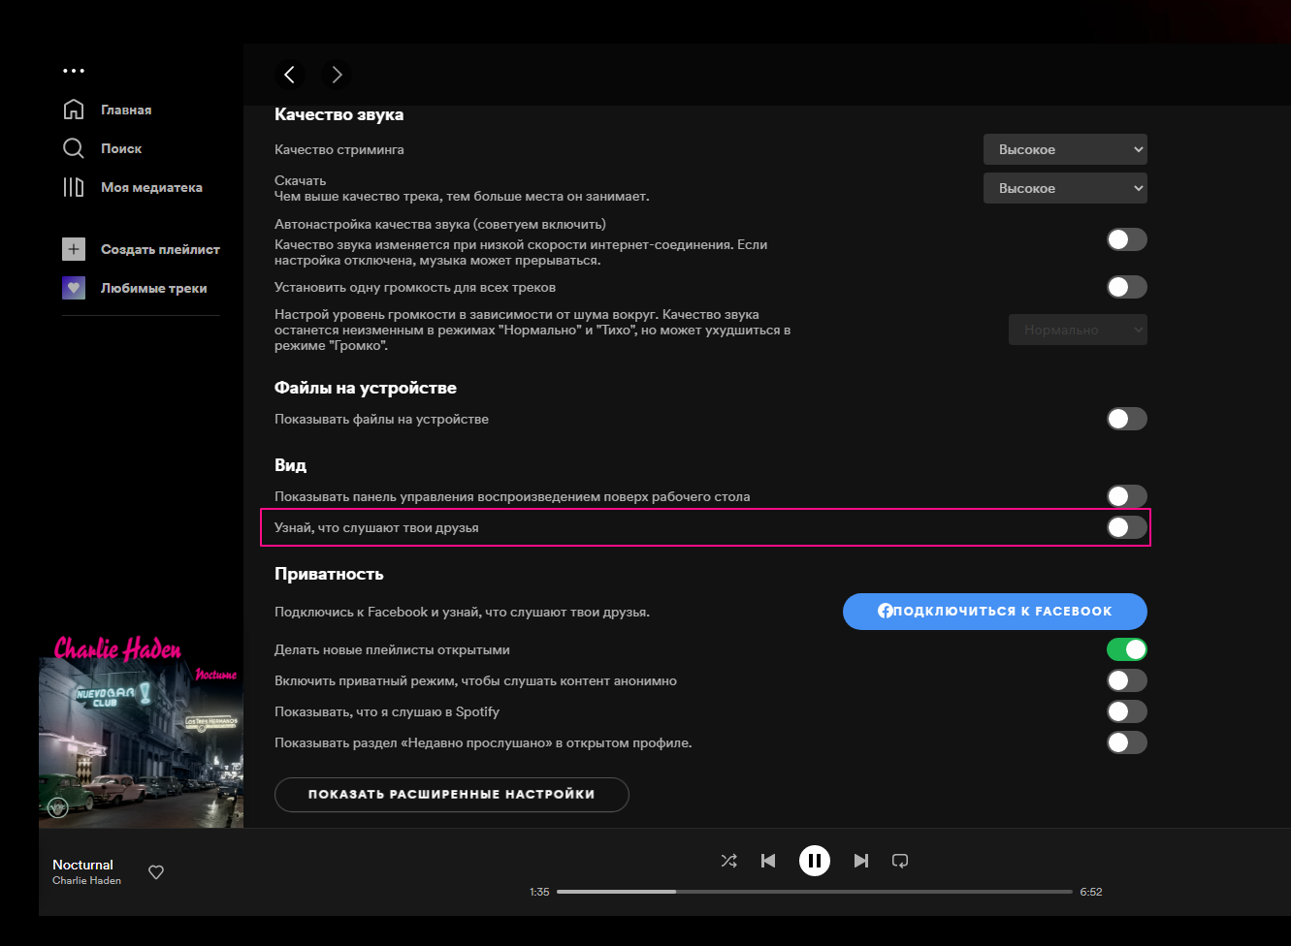Click the 6:52 track duration
Image resolution: width=1291 pixels, height=946 pixels.
coord(1091,892)
